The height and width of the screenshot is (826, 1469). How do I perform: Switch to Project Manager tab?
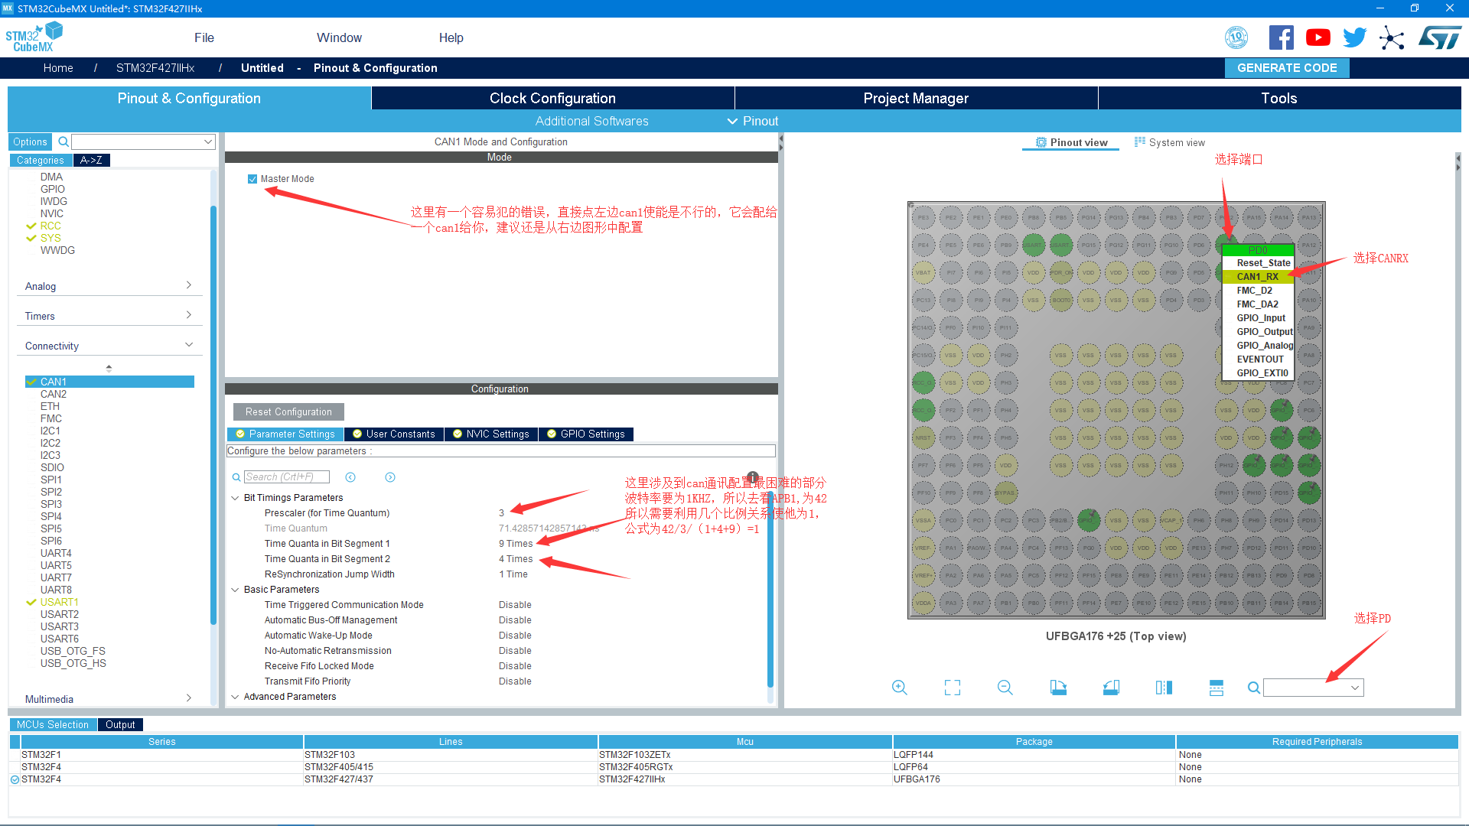916,98
